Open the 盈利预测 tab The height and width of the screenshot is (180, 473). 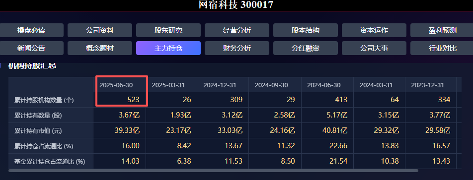(442, 30)
